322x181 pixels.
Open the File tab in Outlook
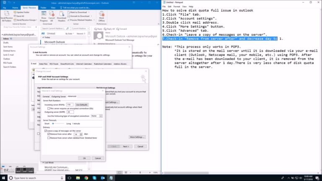[4, 8]
